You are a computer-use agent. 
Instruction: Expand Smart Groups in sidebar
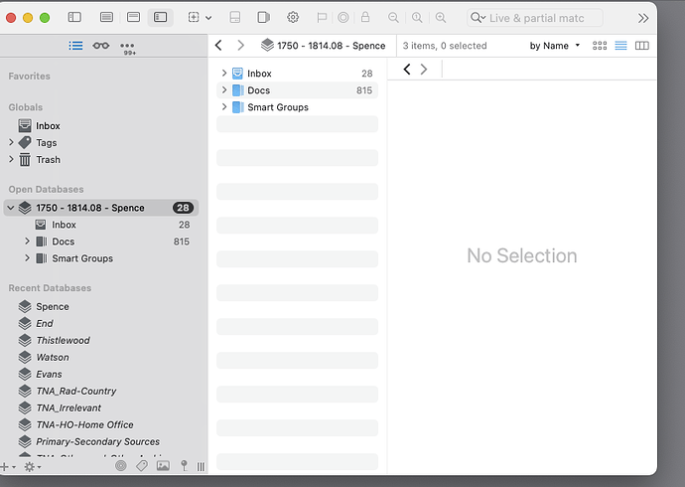point(27,258)
